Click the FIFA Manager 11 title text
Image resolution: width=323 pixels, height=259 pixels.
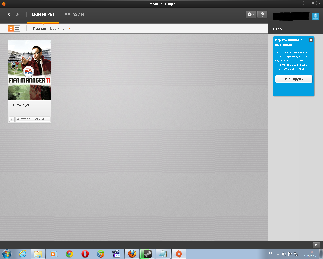pos(22,105)
